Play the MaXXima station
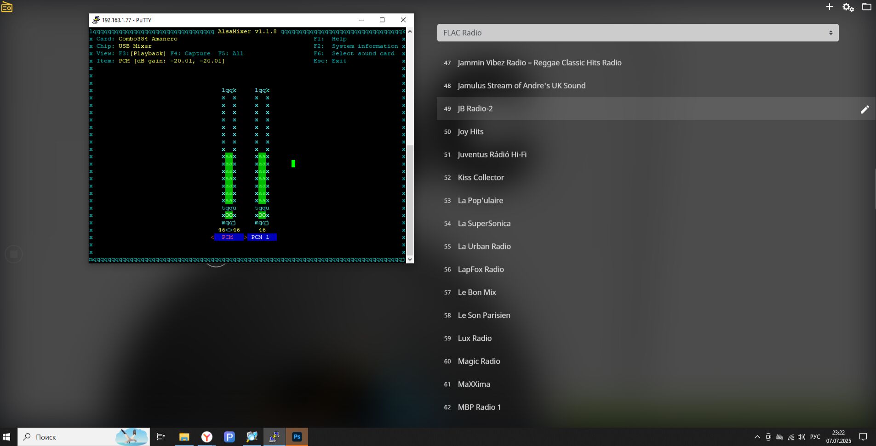Image resolution: width=876 pixels, height=446 pixels. tap(656, 384)
